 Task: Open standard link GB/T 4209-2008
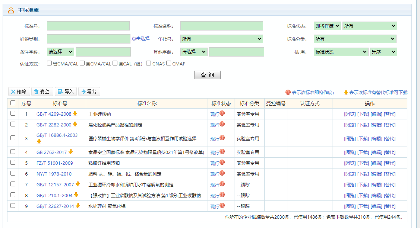[54, 114]
